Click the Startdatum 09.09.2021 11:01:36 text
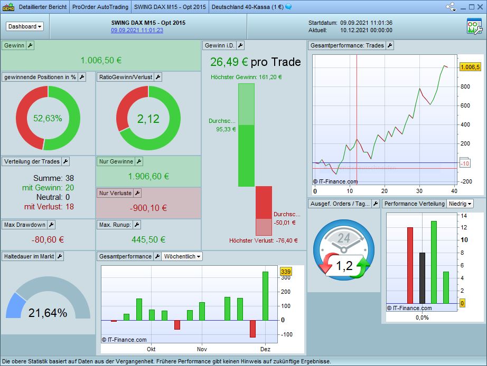 [350, 23]
